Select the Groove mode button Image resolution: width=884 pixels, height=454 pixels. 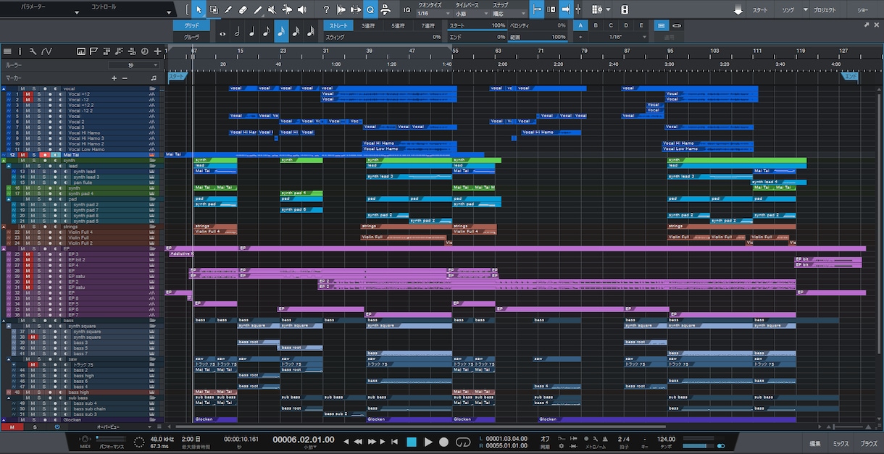[191, 36]
